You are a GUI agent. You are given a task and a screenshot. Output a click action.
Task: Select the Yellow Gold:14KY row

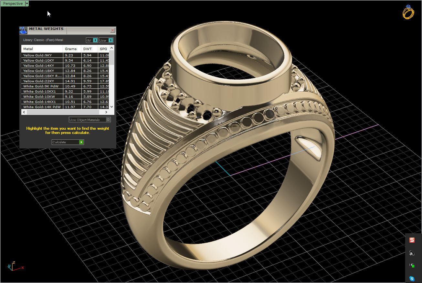point(65,66)
